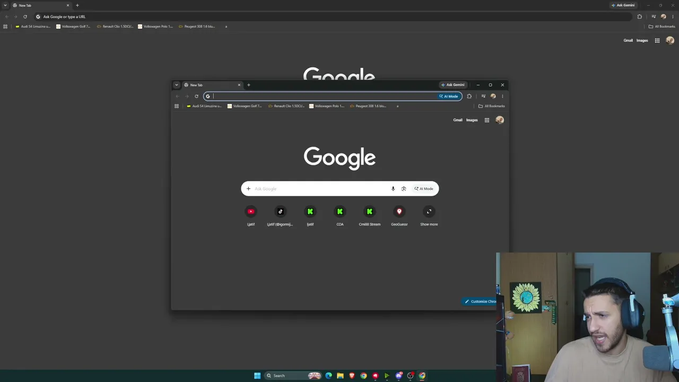The width and height of the screenshot is (679, 382).
Task: Close the New Tab tab in background window
Action: pyautogui.click(x=68, y=5)
